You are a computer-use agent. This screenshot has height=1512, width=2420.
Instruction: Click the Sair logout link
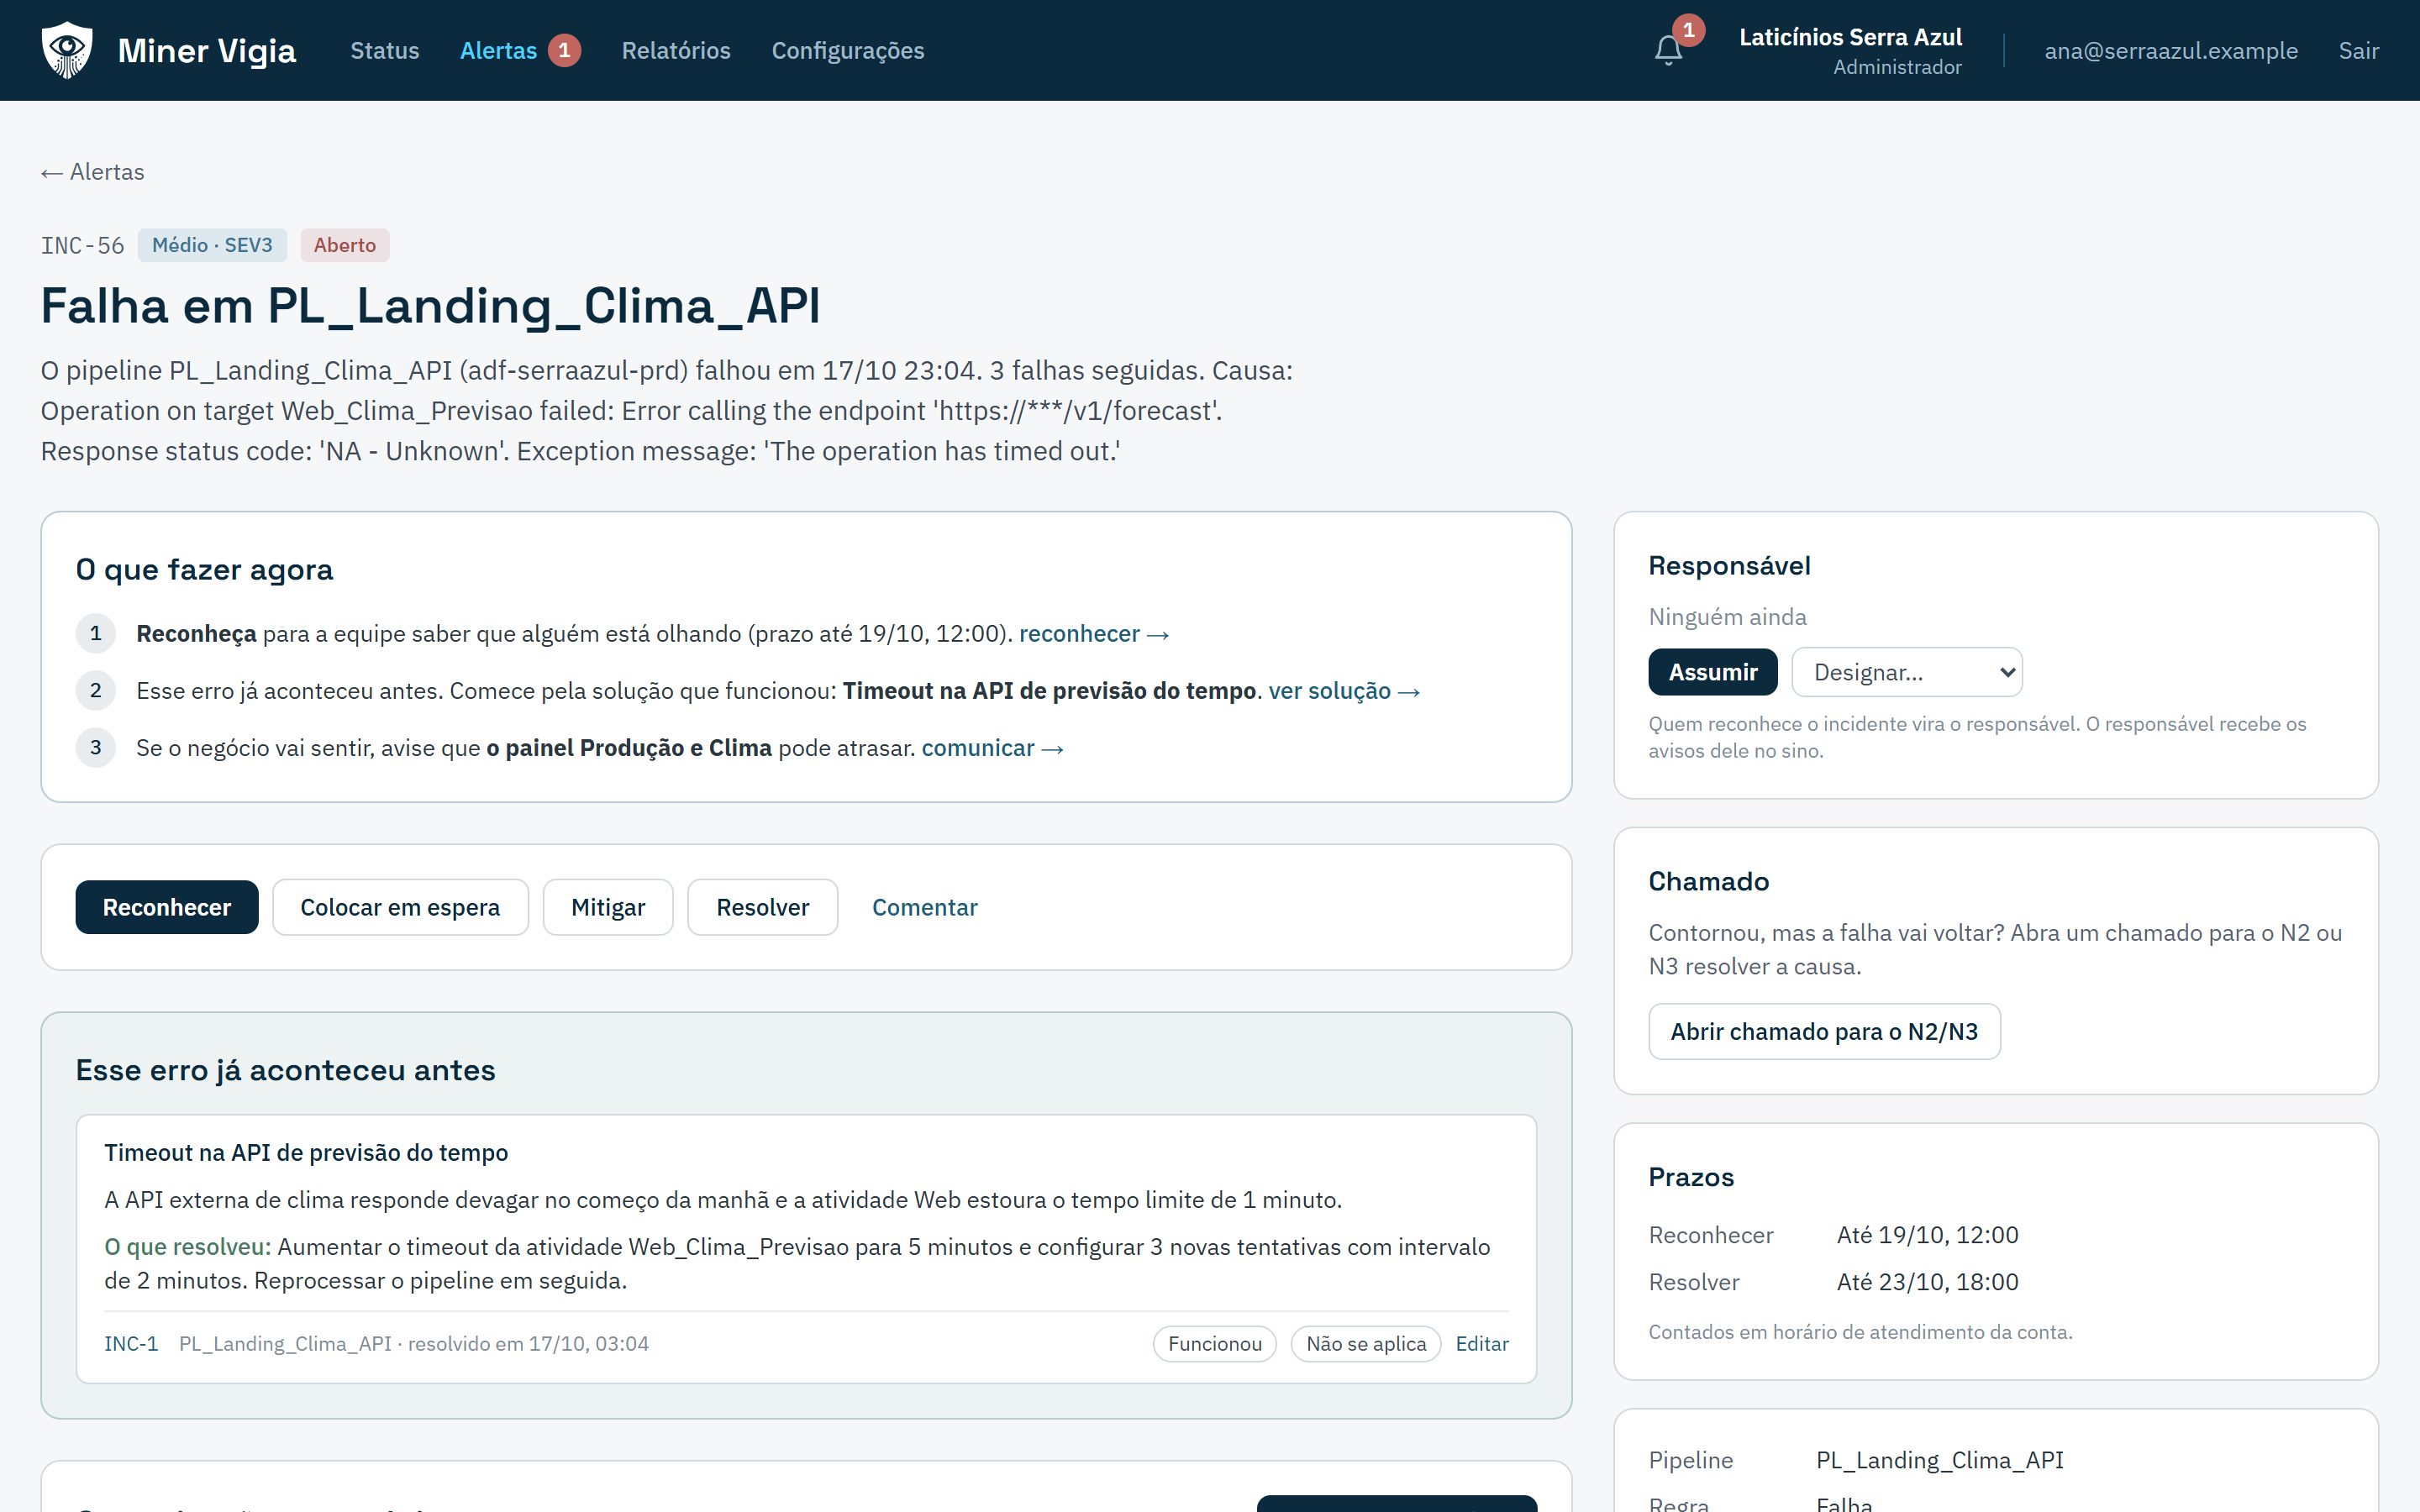(2358, 50)
